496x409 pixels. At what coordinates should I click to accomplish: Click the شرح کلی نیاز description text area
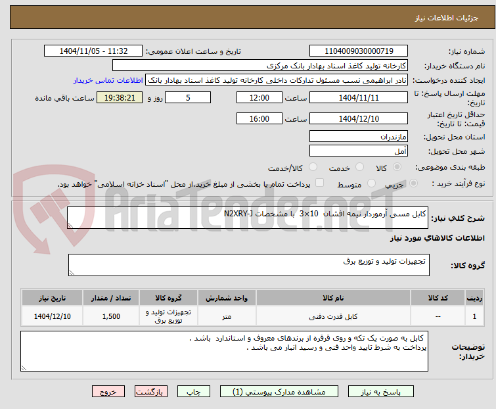coord(248,218)
